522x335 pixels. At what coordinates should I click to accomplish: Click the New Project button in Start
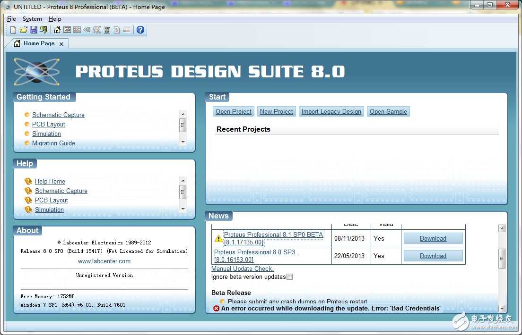pos(276,112)
